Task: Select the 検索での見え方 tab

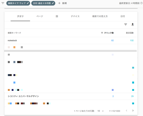Action: (100, 16)
